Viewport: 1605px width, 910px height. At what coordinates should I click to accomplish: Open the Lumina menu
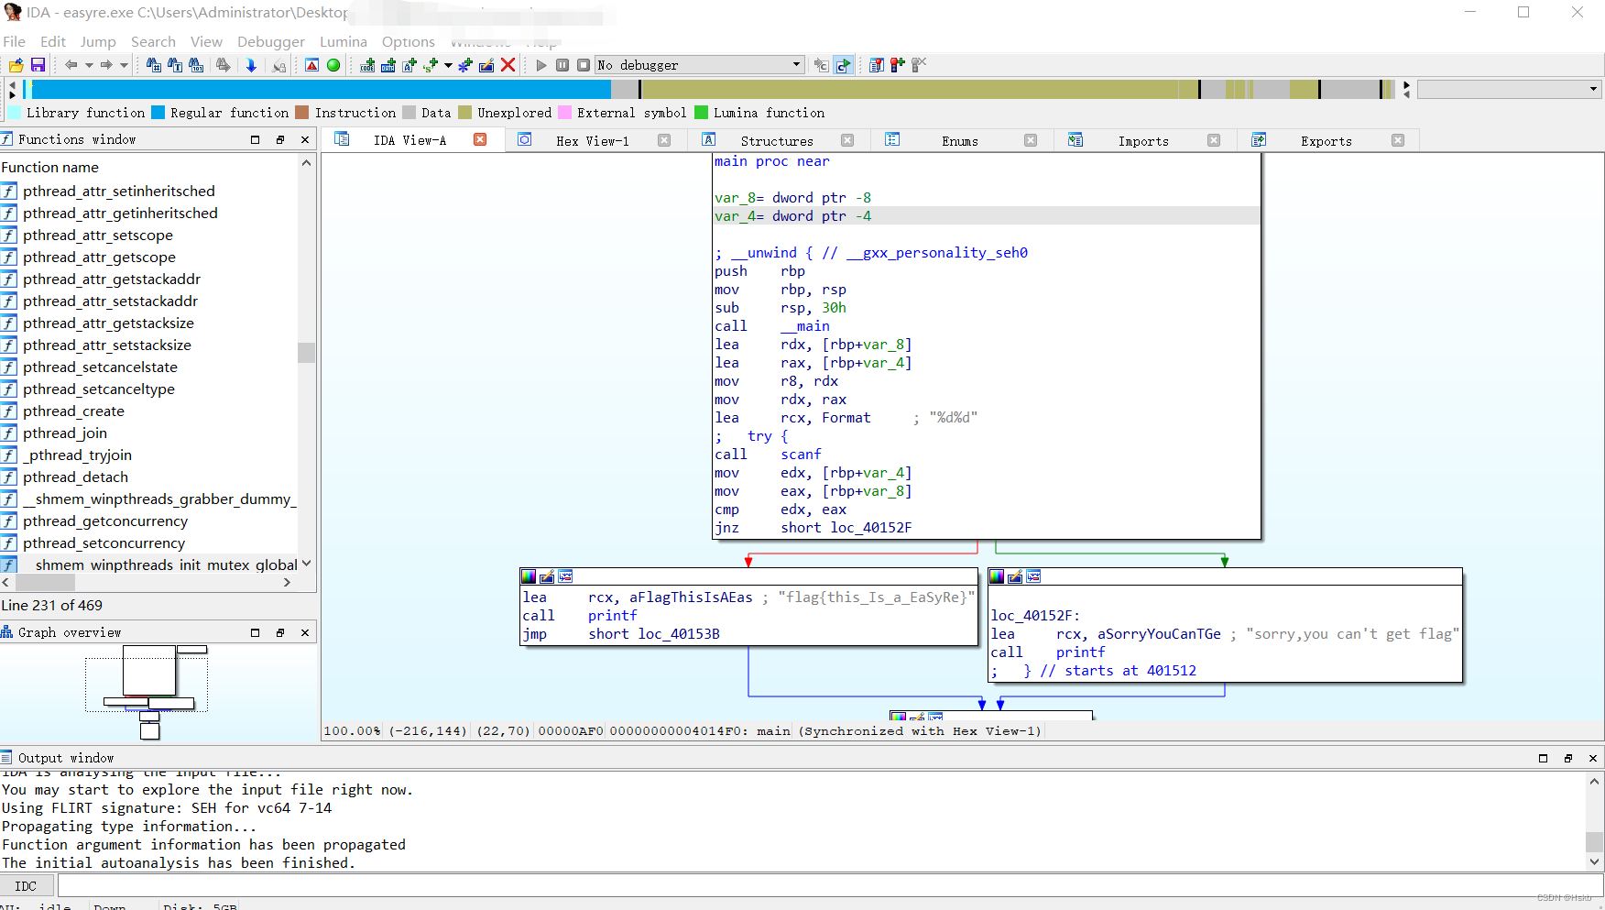point(344,42)
